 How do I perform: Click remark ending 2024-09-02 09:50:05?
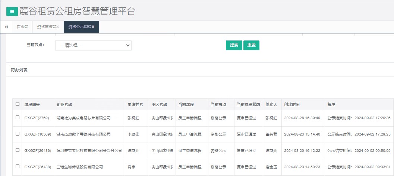point(359,151)
